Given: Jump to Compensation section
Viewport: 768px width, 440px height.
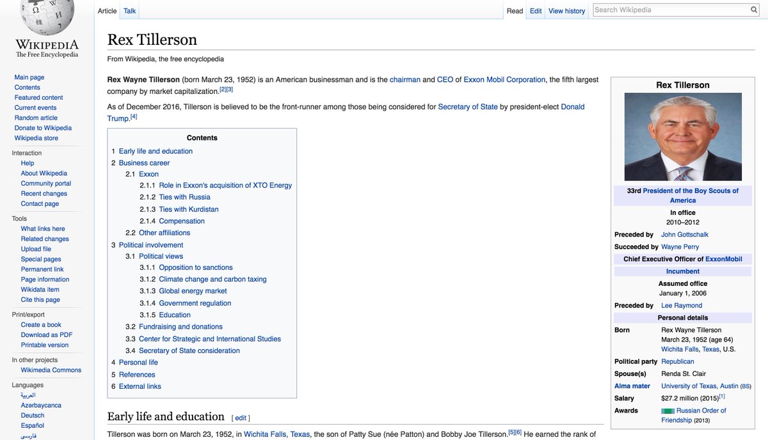Looking at the screenshot, I should (182, 221).
